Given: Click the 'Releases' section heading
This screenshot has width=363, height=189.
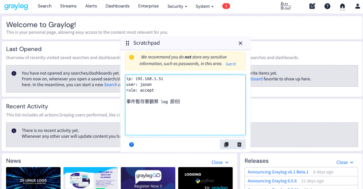Looking at the screenshot, I should coord(257,161).
